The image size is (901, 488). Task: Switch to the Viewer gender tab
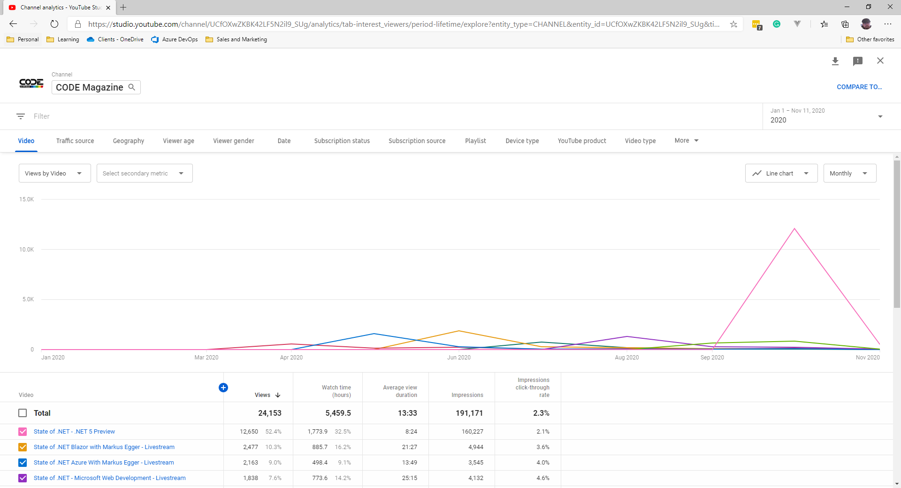(234, 141)
